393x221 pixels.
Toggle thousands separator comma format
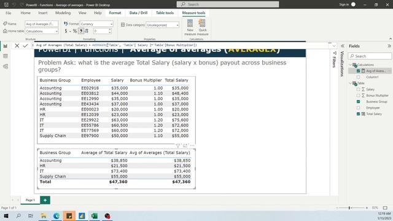(81, 31)
